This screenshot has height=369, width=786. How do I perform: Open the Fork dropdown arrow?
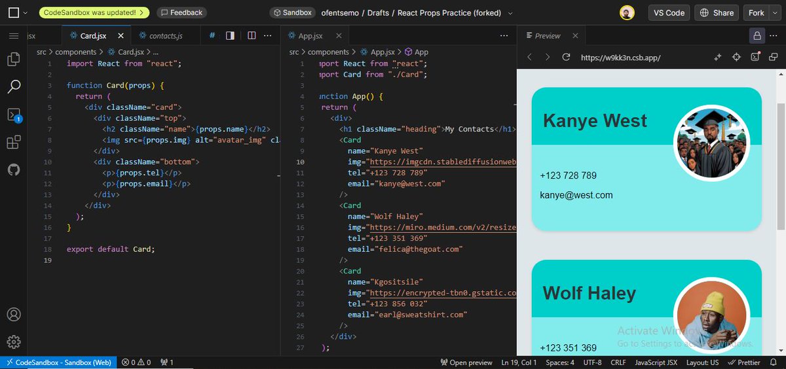(775, 12)
